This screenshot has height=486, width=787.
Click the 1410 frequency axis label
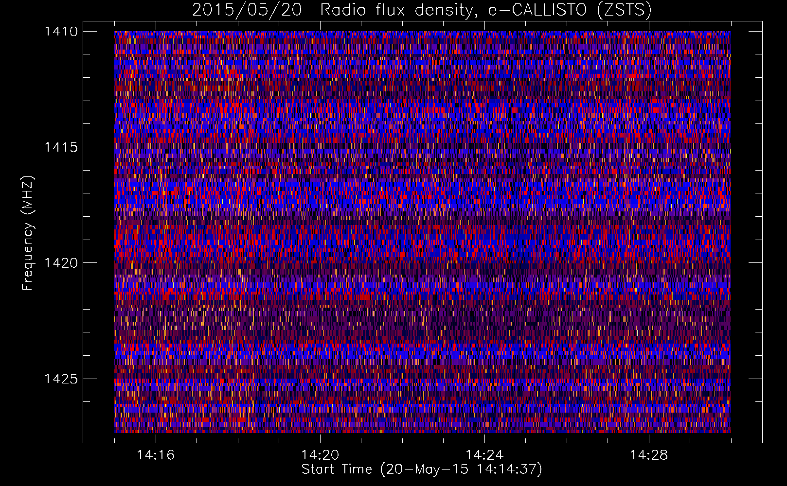61,32
